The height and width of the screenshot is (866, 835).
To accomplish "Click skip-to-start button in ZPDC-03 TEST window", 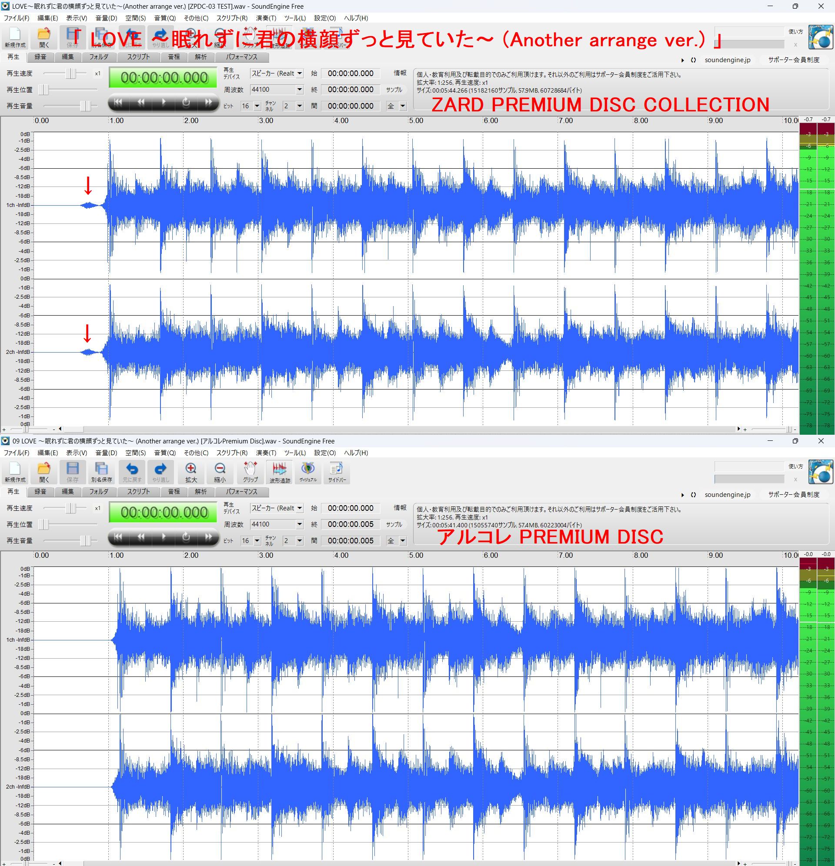I will [x=118, y=102].
